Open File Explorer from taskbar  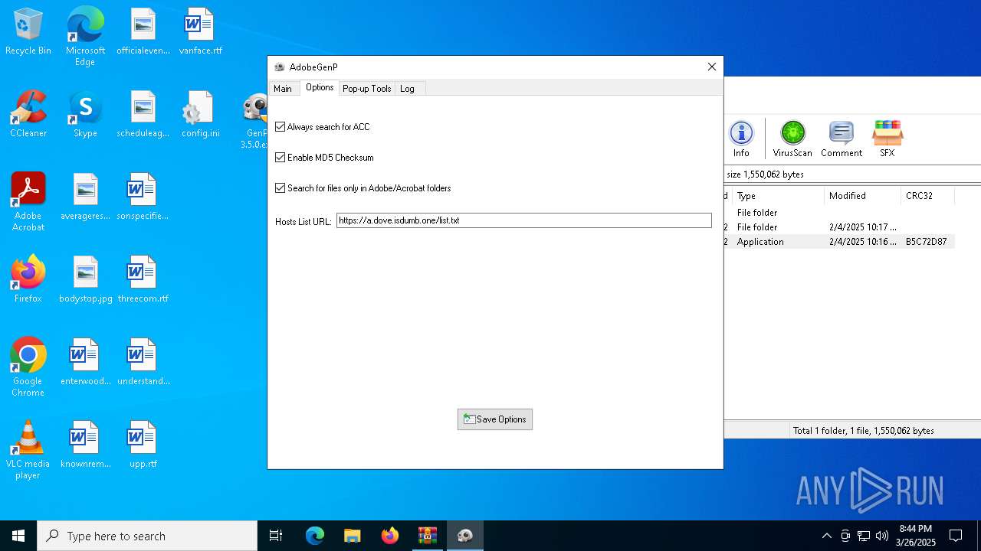click(x=353, y=536)
